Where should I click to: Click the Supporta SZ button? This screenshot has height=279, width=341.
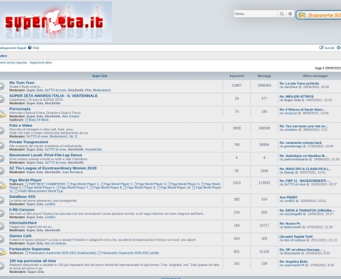[x=318, y=15]
